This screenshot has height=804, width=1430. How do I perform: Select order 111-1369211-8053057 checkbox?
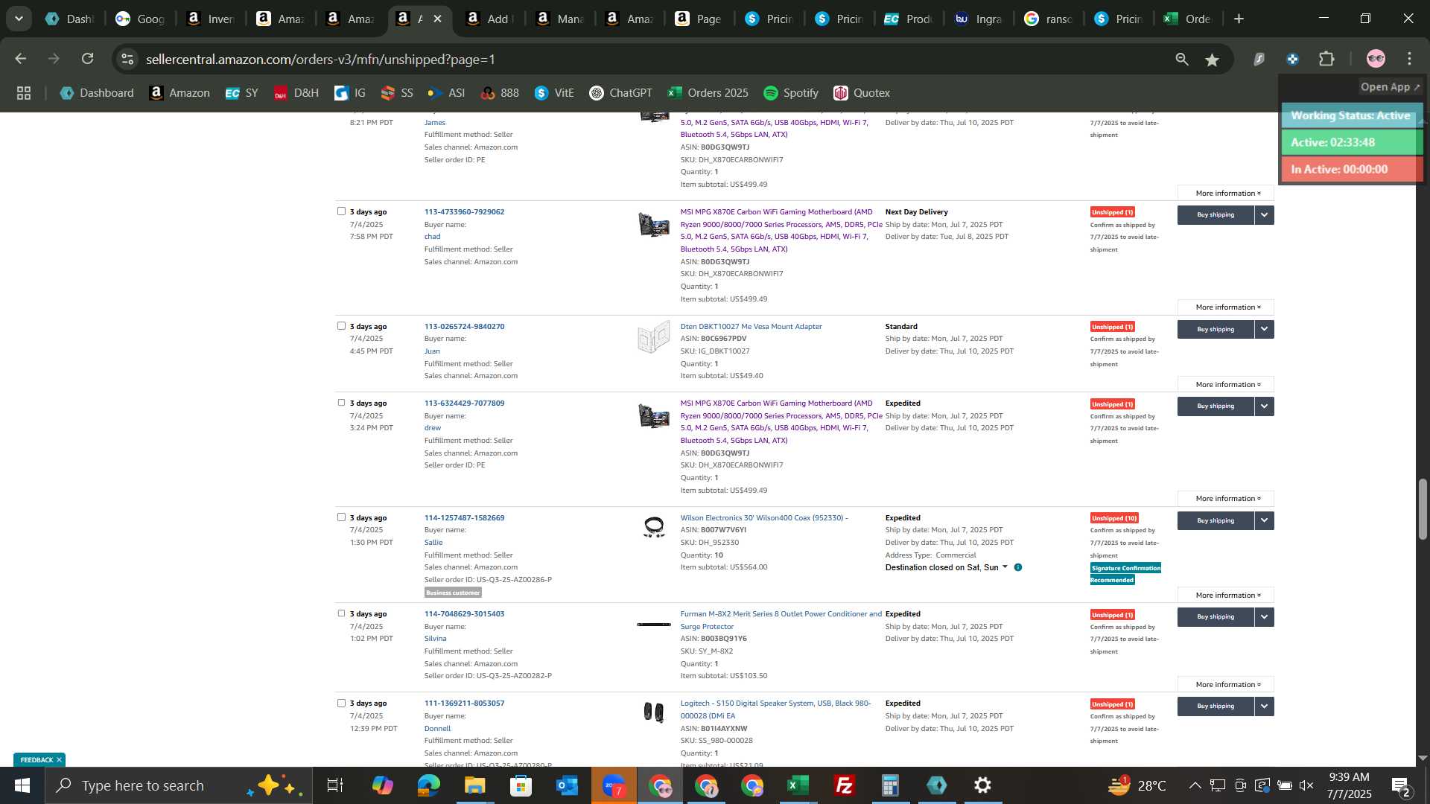(341, 703)
